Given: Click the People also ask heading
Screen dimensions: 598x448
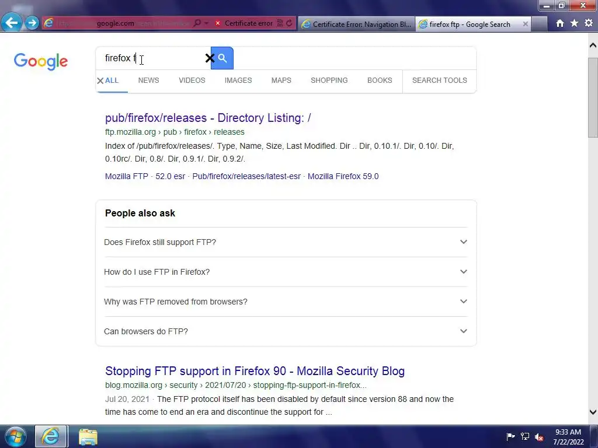Looking at the screenshot, I should pyautogui.click(x=140, y=213).
